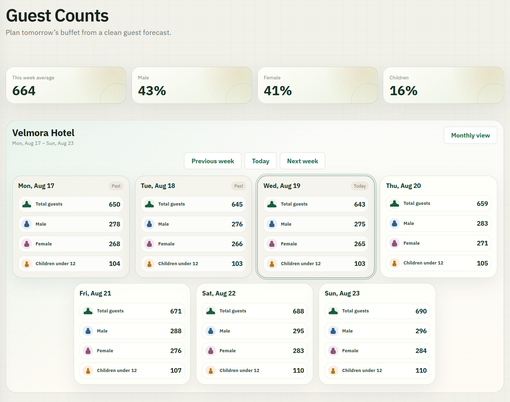Click date range Mon, Aug 17 – Sun, Aug 23
Image resolution: width=510 pixels, height=402 pixels.
point(43,143)
